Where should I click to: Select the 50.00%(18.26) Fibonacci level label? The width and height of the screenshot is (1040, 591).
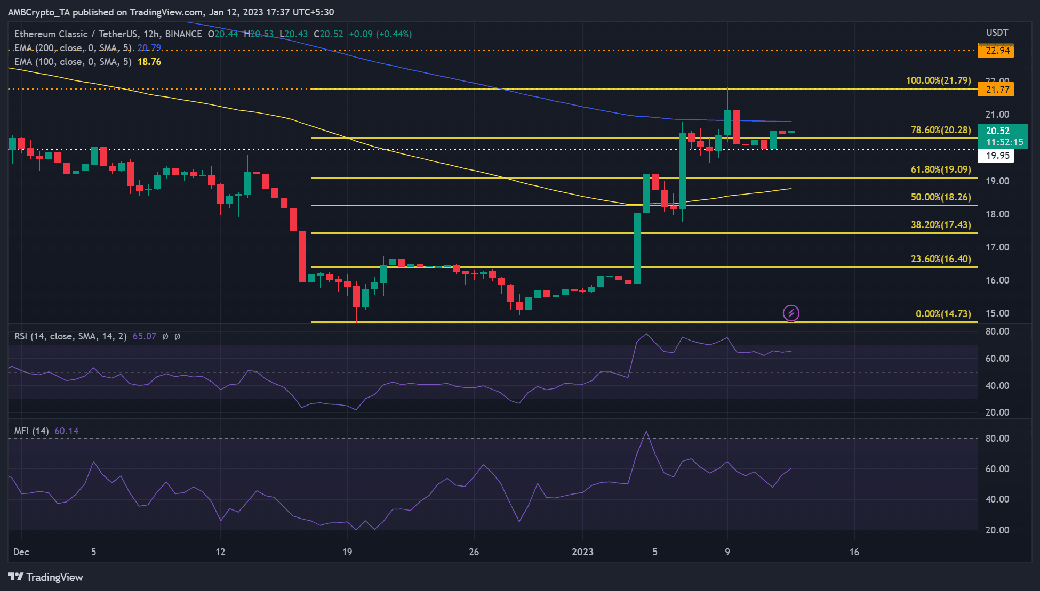point(941,197)
